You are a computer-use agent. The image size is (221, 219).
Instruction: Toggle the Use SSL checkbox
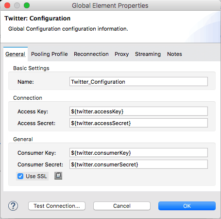point(20,176)
